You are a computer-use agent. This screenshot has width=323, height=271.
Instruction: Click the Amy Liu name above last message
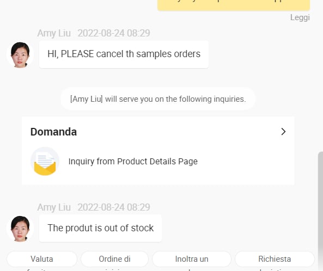click(54, 207)
